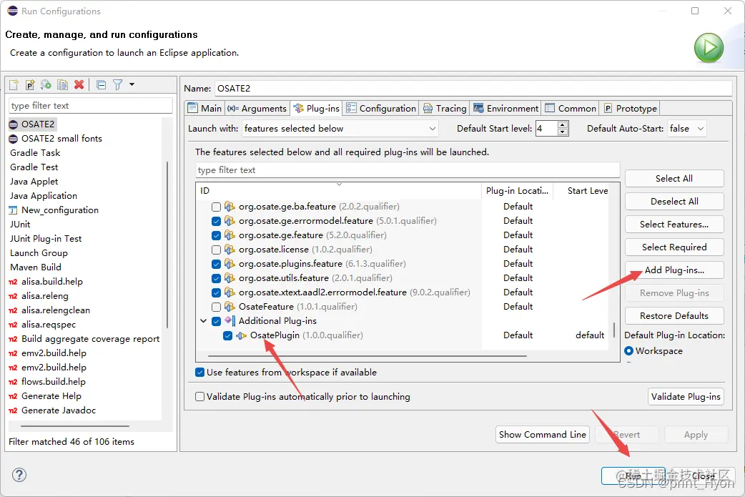Screen dimensions: 745x497
Task: Click the Select Features... button
Action: pos(674,225)
